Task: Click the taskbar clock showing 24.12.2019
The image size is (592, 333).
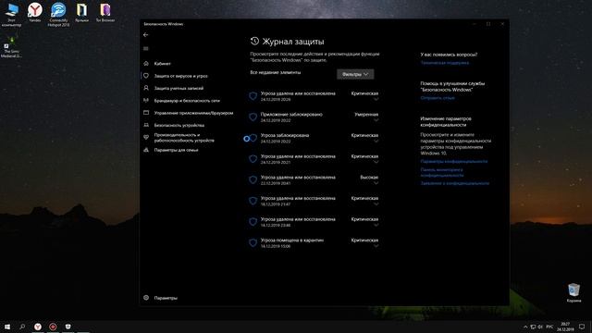Action: [x=565, y=327]
